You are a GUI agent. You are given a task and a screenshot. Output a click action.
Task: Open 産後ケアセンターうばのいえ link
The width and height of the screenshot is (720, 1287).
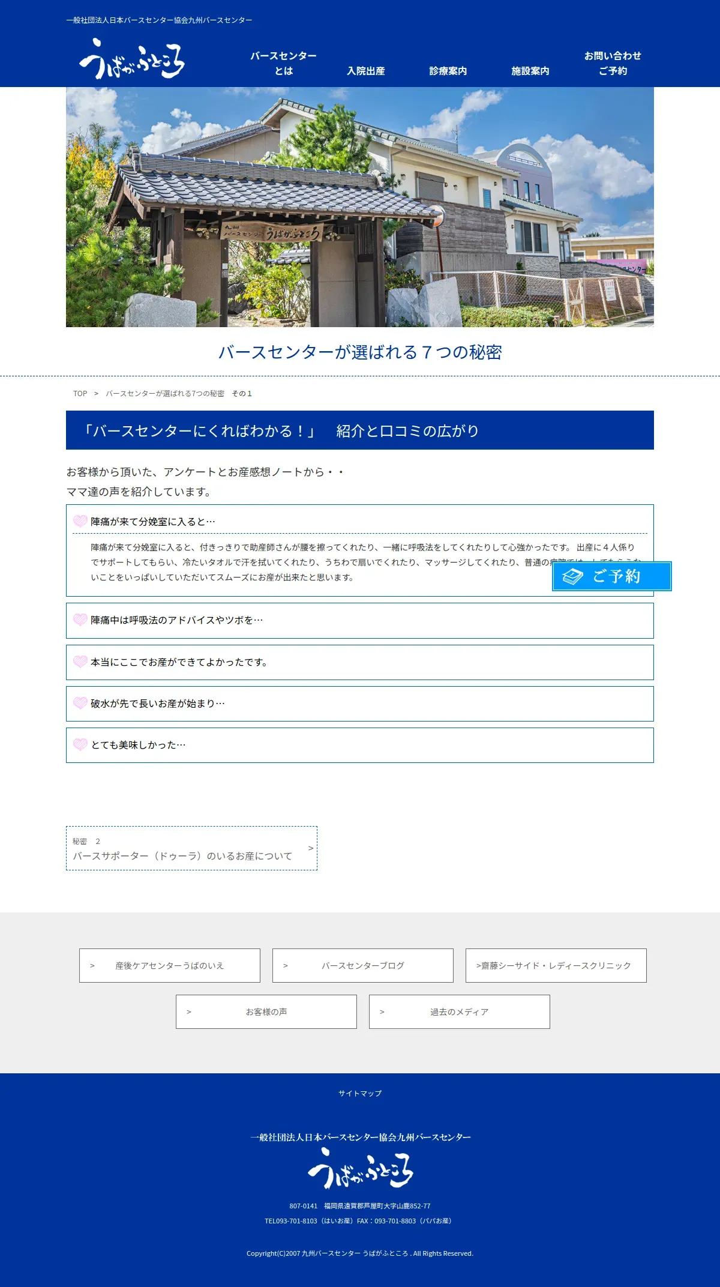click(x=170, y=965)
